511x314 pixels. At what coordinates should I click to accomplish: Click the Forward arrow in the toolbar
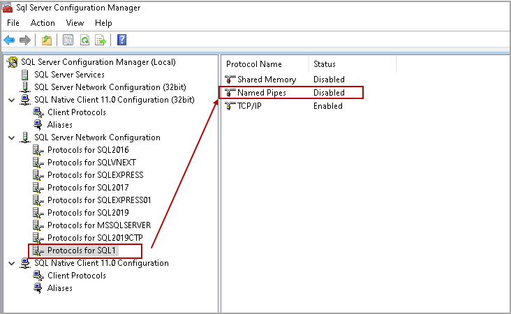[x=25, y=40]
